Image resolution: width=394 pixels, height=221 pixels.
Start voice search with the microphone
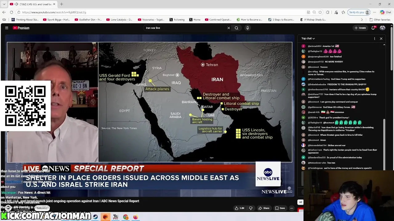247,28
